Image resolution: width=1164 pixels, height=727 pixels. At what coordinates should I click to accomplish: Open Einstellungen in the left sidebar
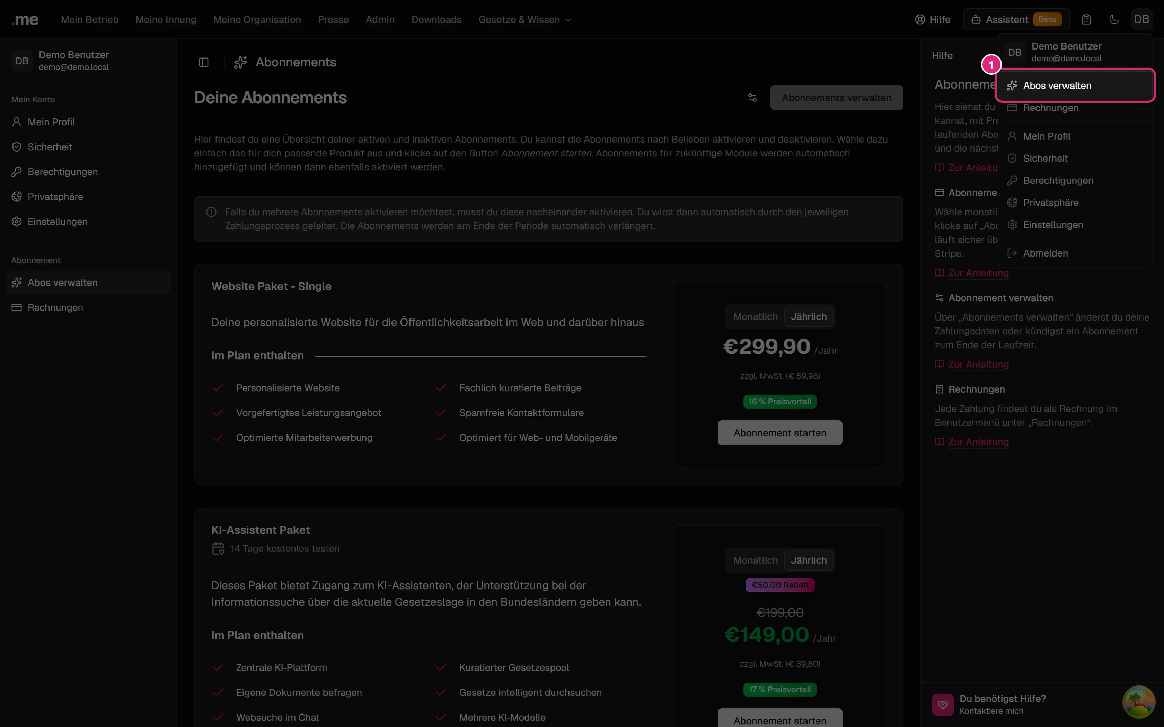coord(88,222)
